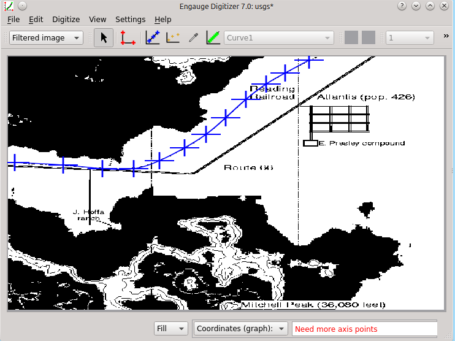Expand the toolbar overflow chevron

tap(446, 36)
